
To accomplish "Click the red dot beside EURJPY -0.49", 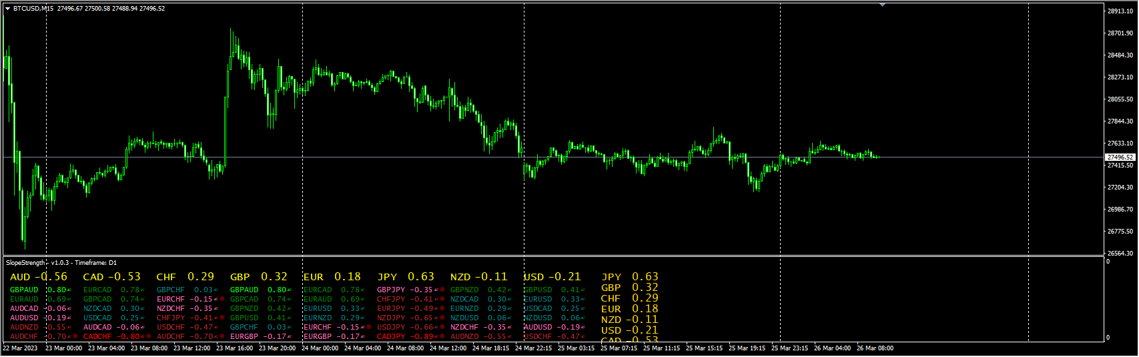I will click(442, 308).
